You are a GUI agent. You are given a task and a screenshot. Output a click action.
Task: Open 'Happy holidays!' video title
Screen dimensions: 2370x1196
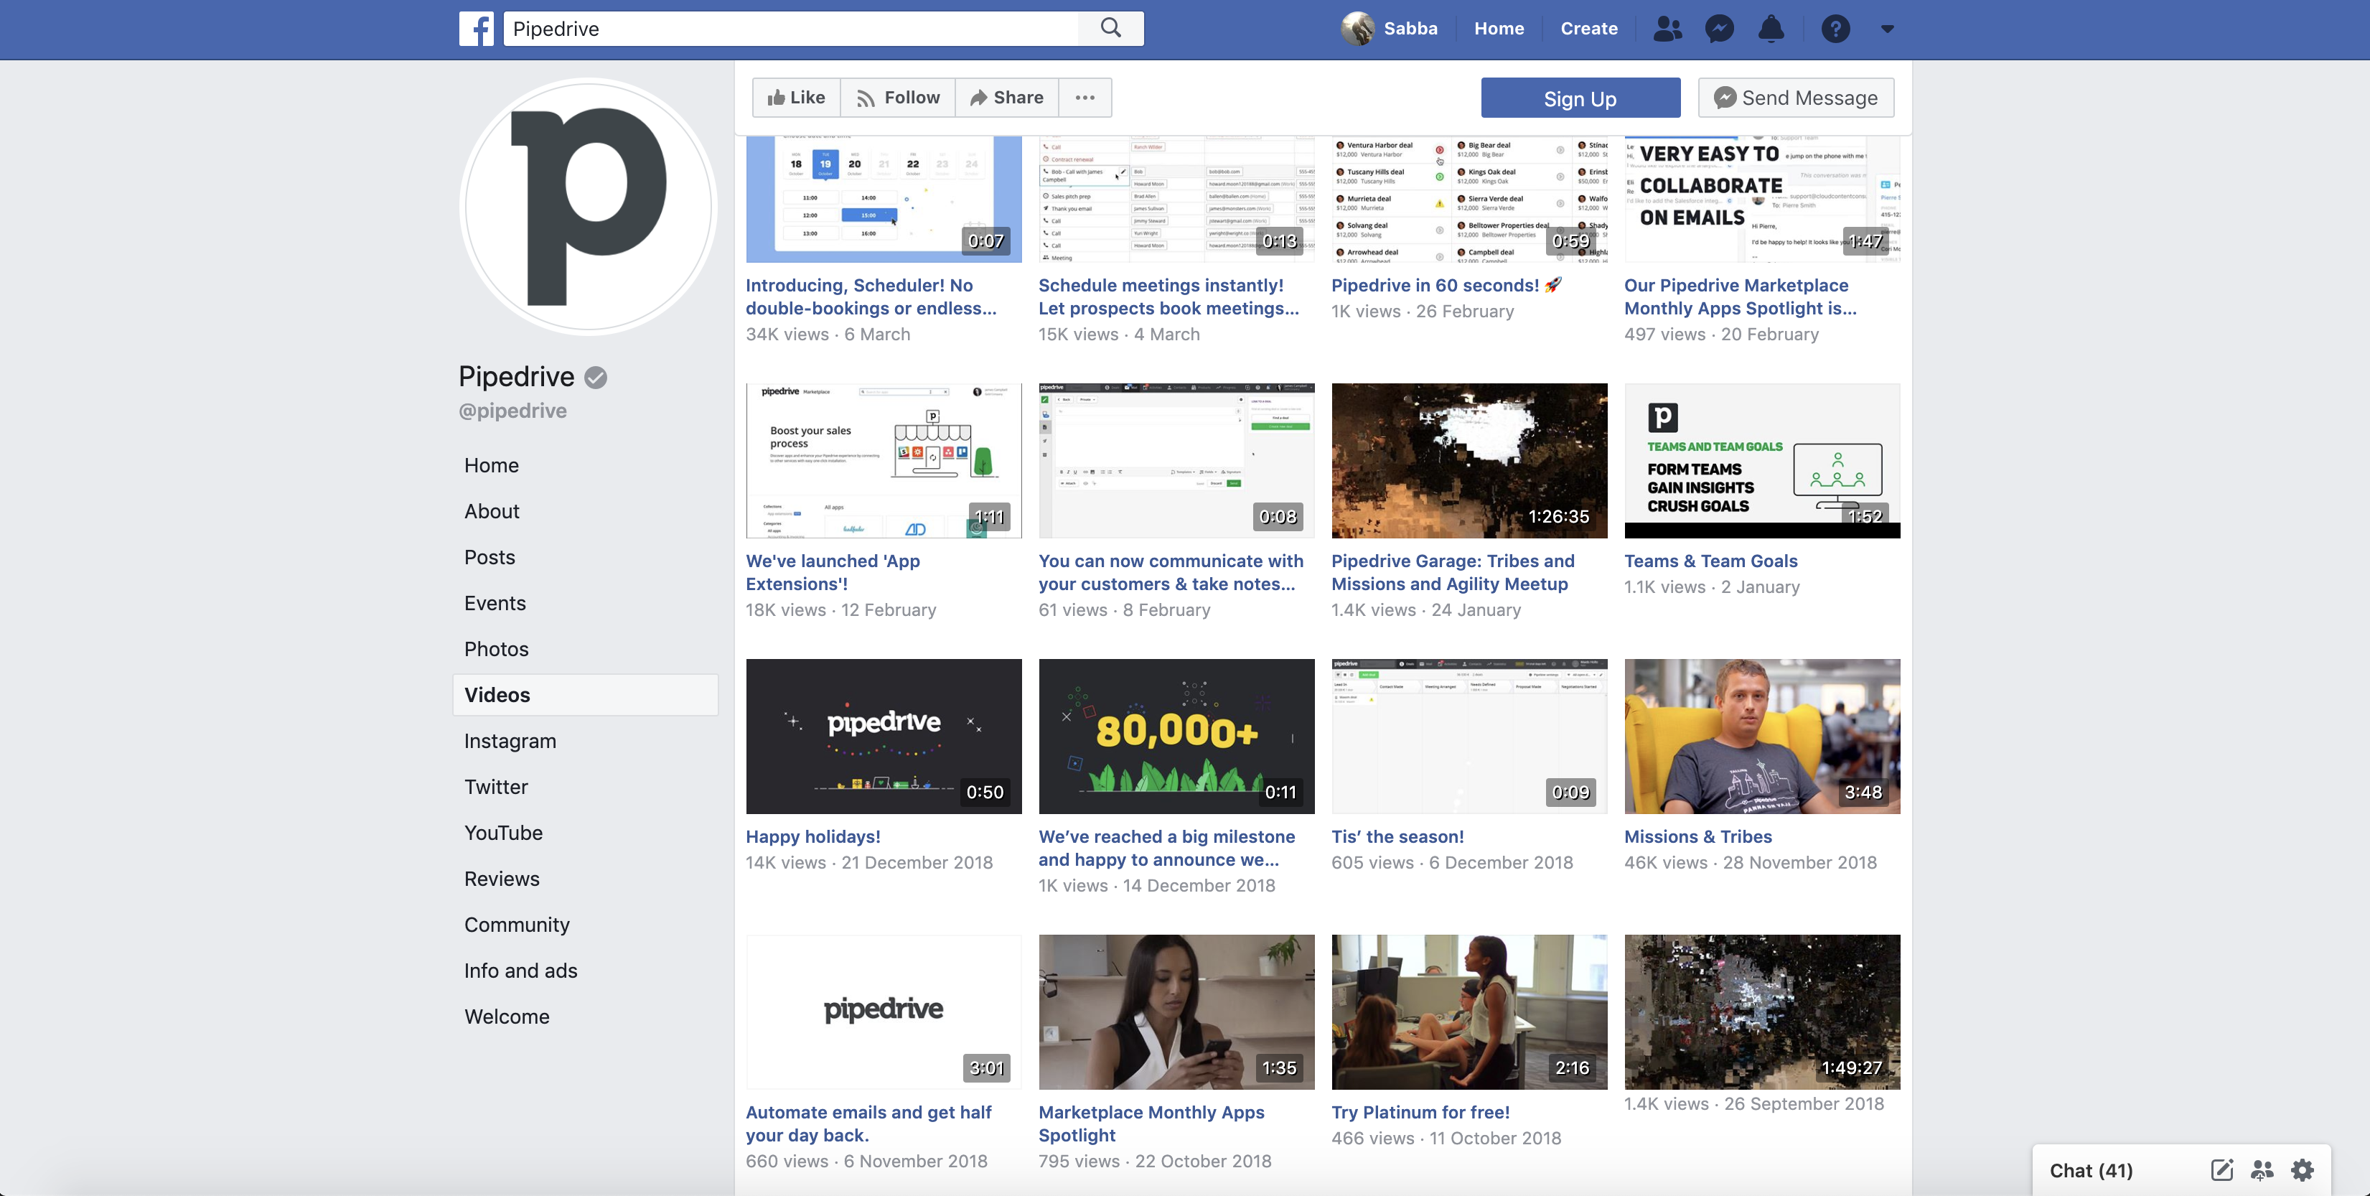[x=812, y=837]
